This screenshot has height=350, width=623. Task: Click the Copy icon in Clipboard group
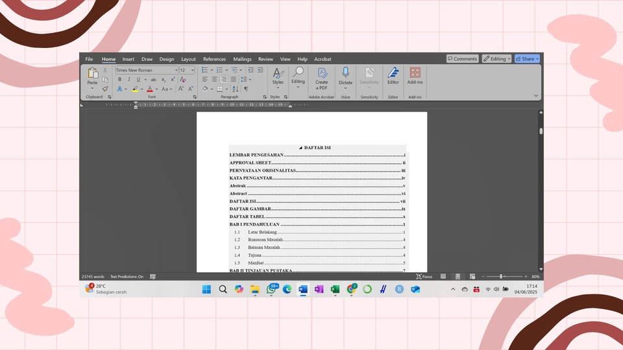[105, 79]
